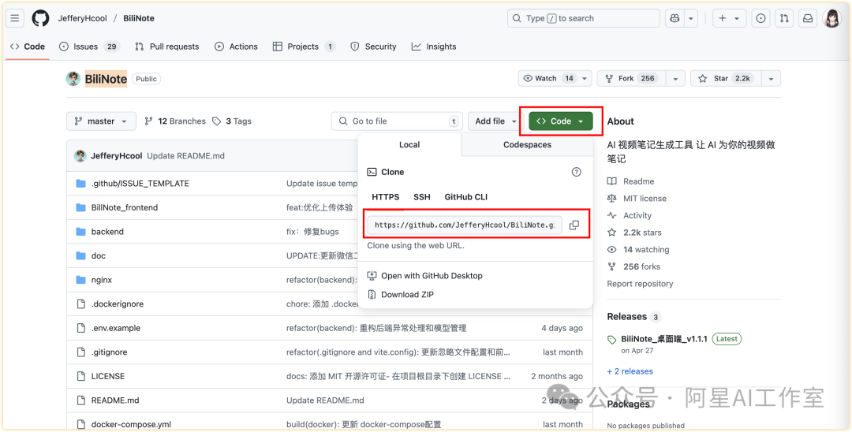Open issues icon in top header
The image size is (852, 432).
pyautogui.click(x=760, y=18)
